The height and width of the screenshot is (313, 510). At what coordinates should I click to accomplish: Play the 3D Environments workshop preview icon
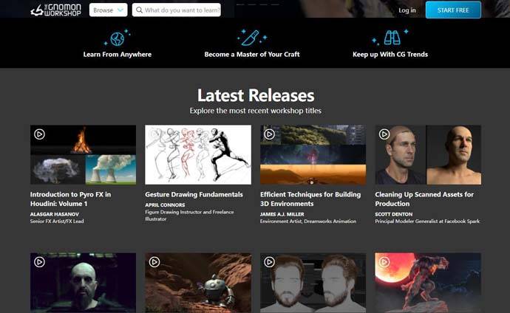(x=269, y=134)
